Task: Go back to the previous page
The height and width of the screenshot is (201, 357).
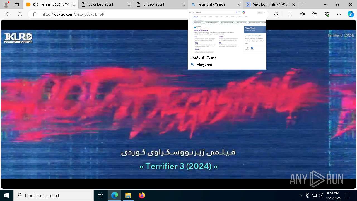Action: [8, 14]
